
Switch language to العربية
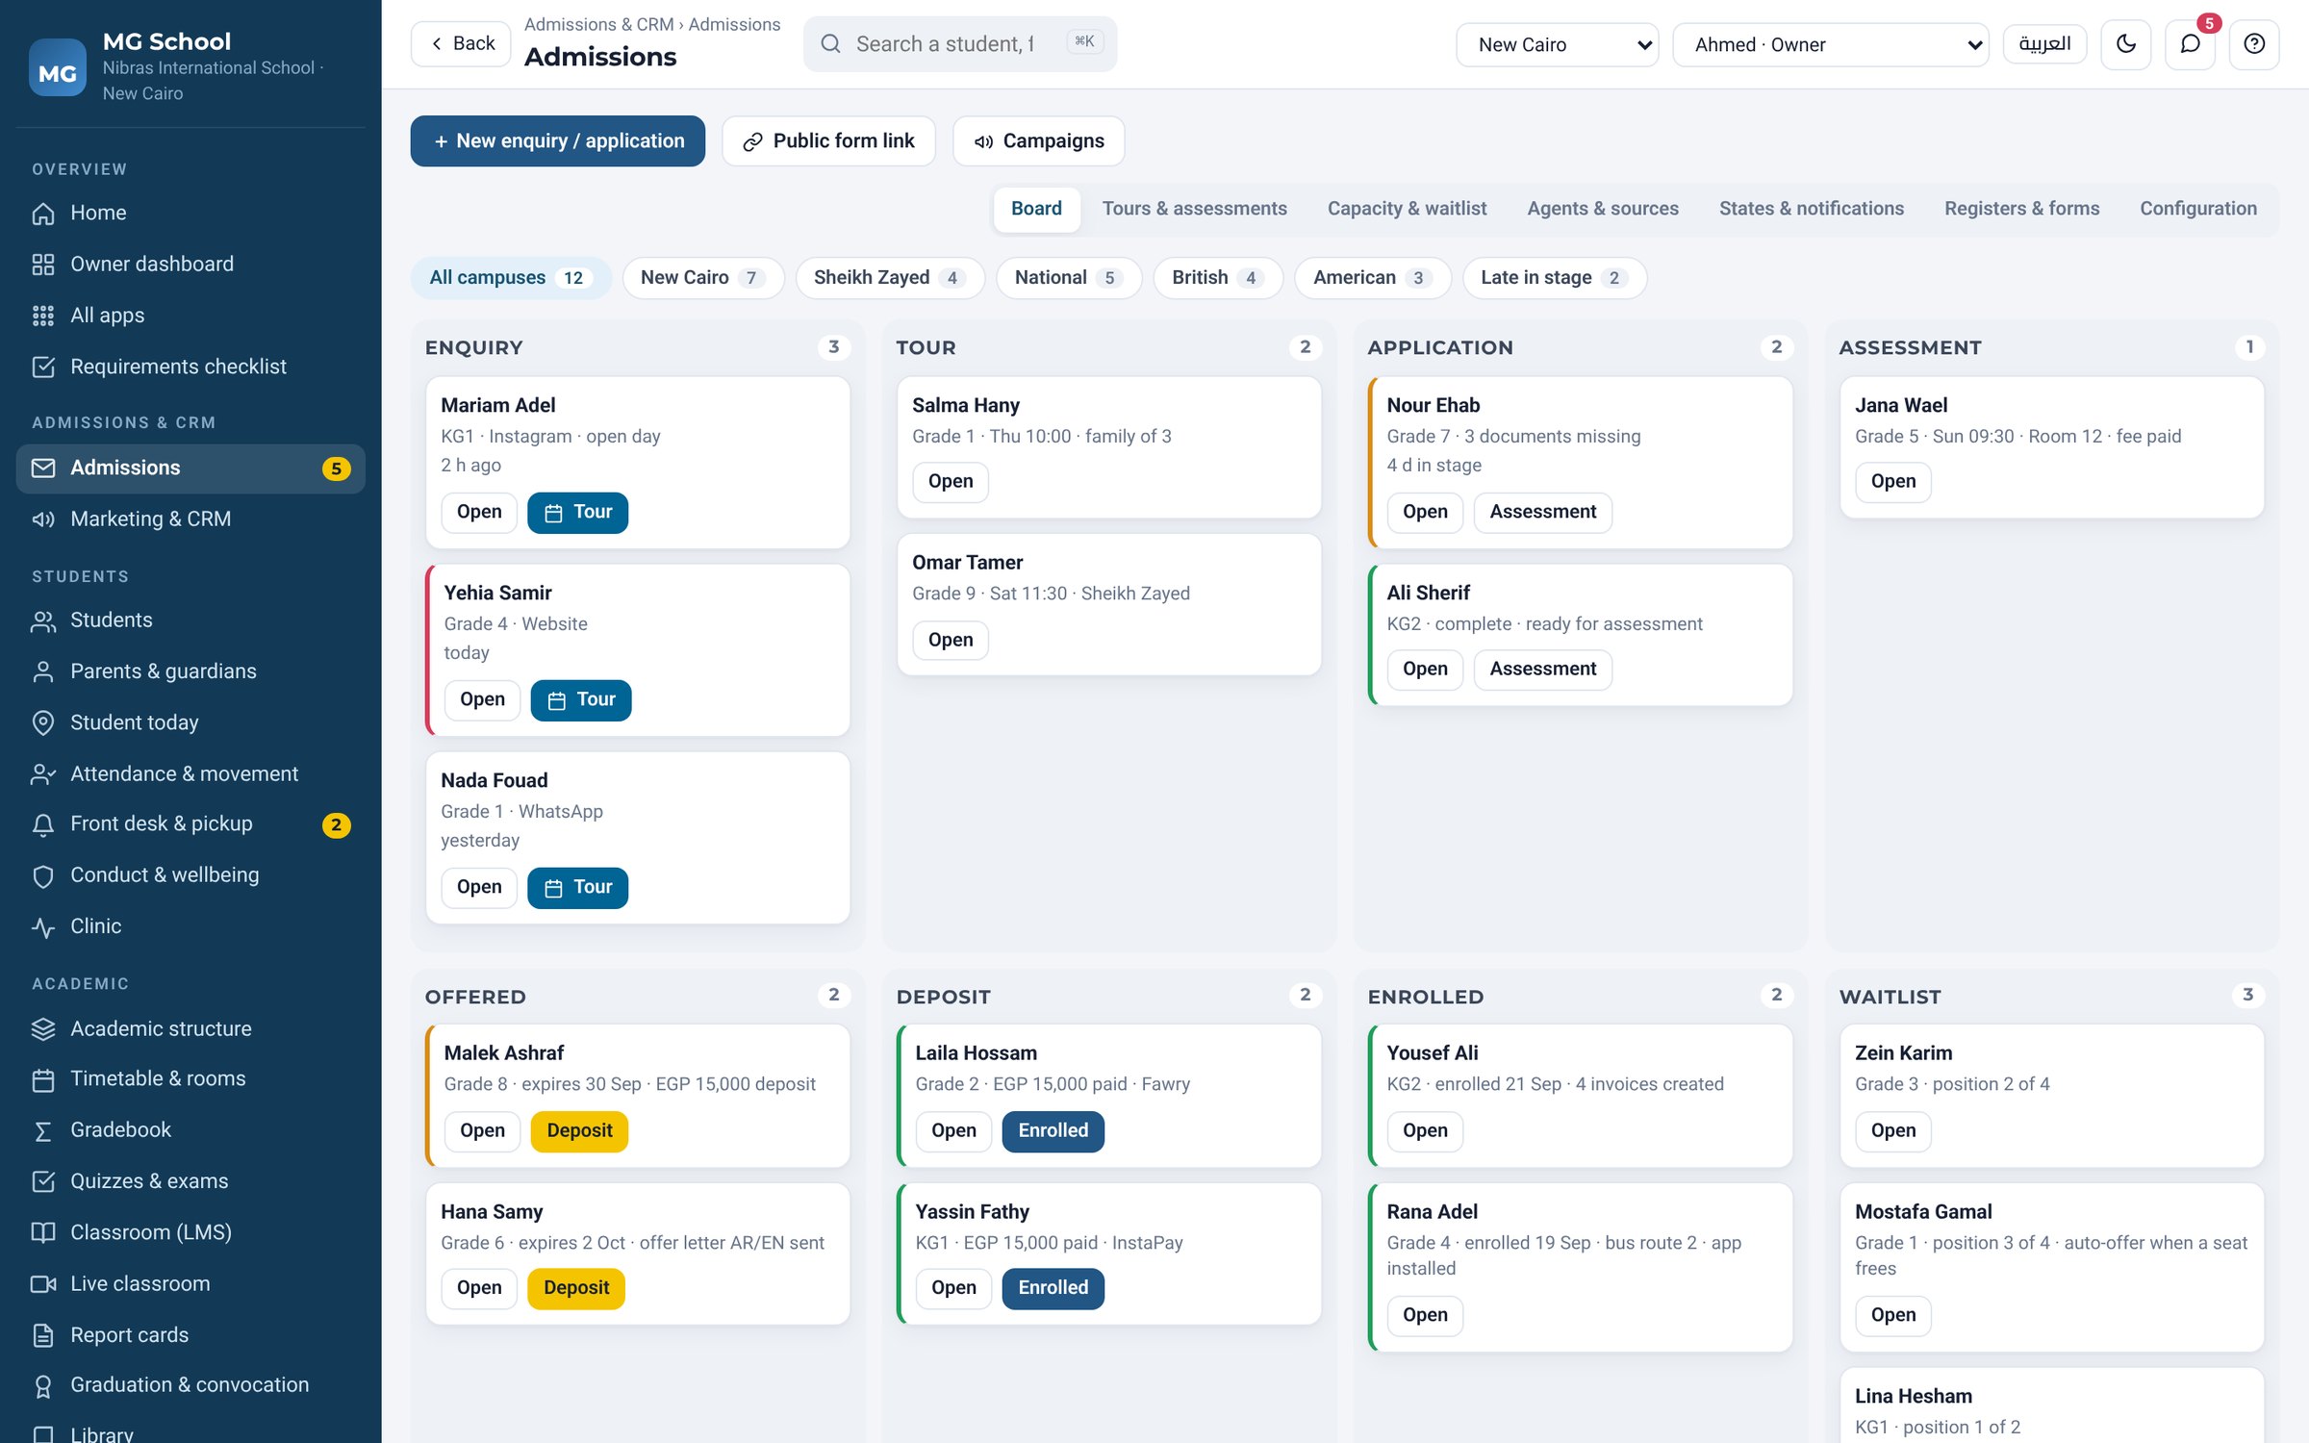tap(2044, 44)
